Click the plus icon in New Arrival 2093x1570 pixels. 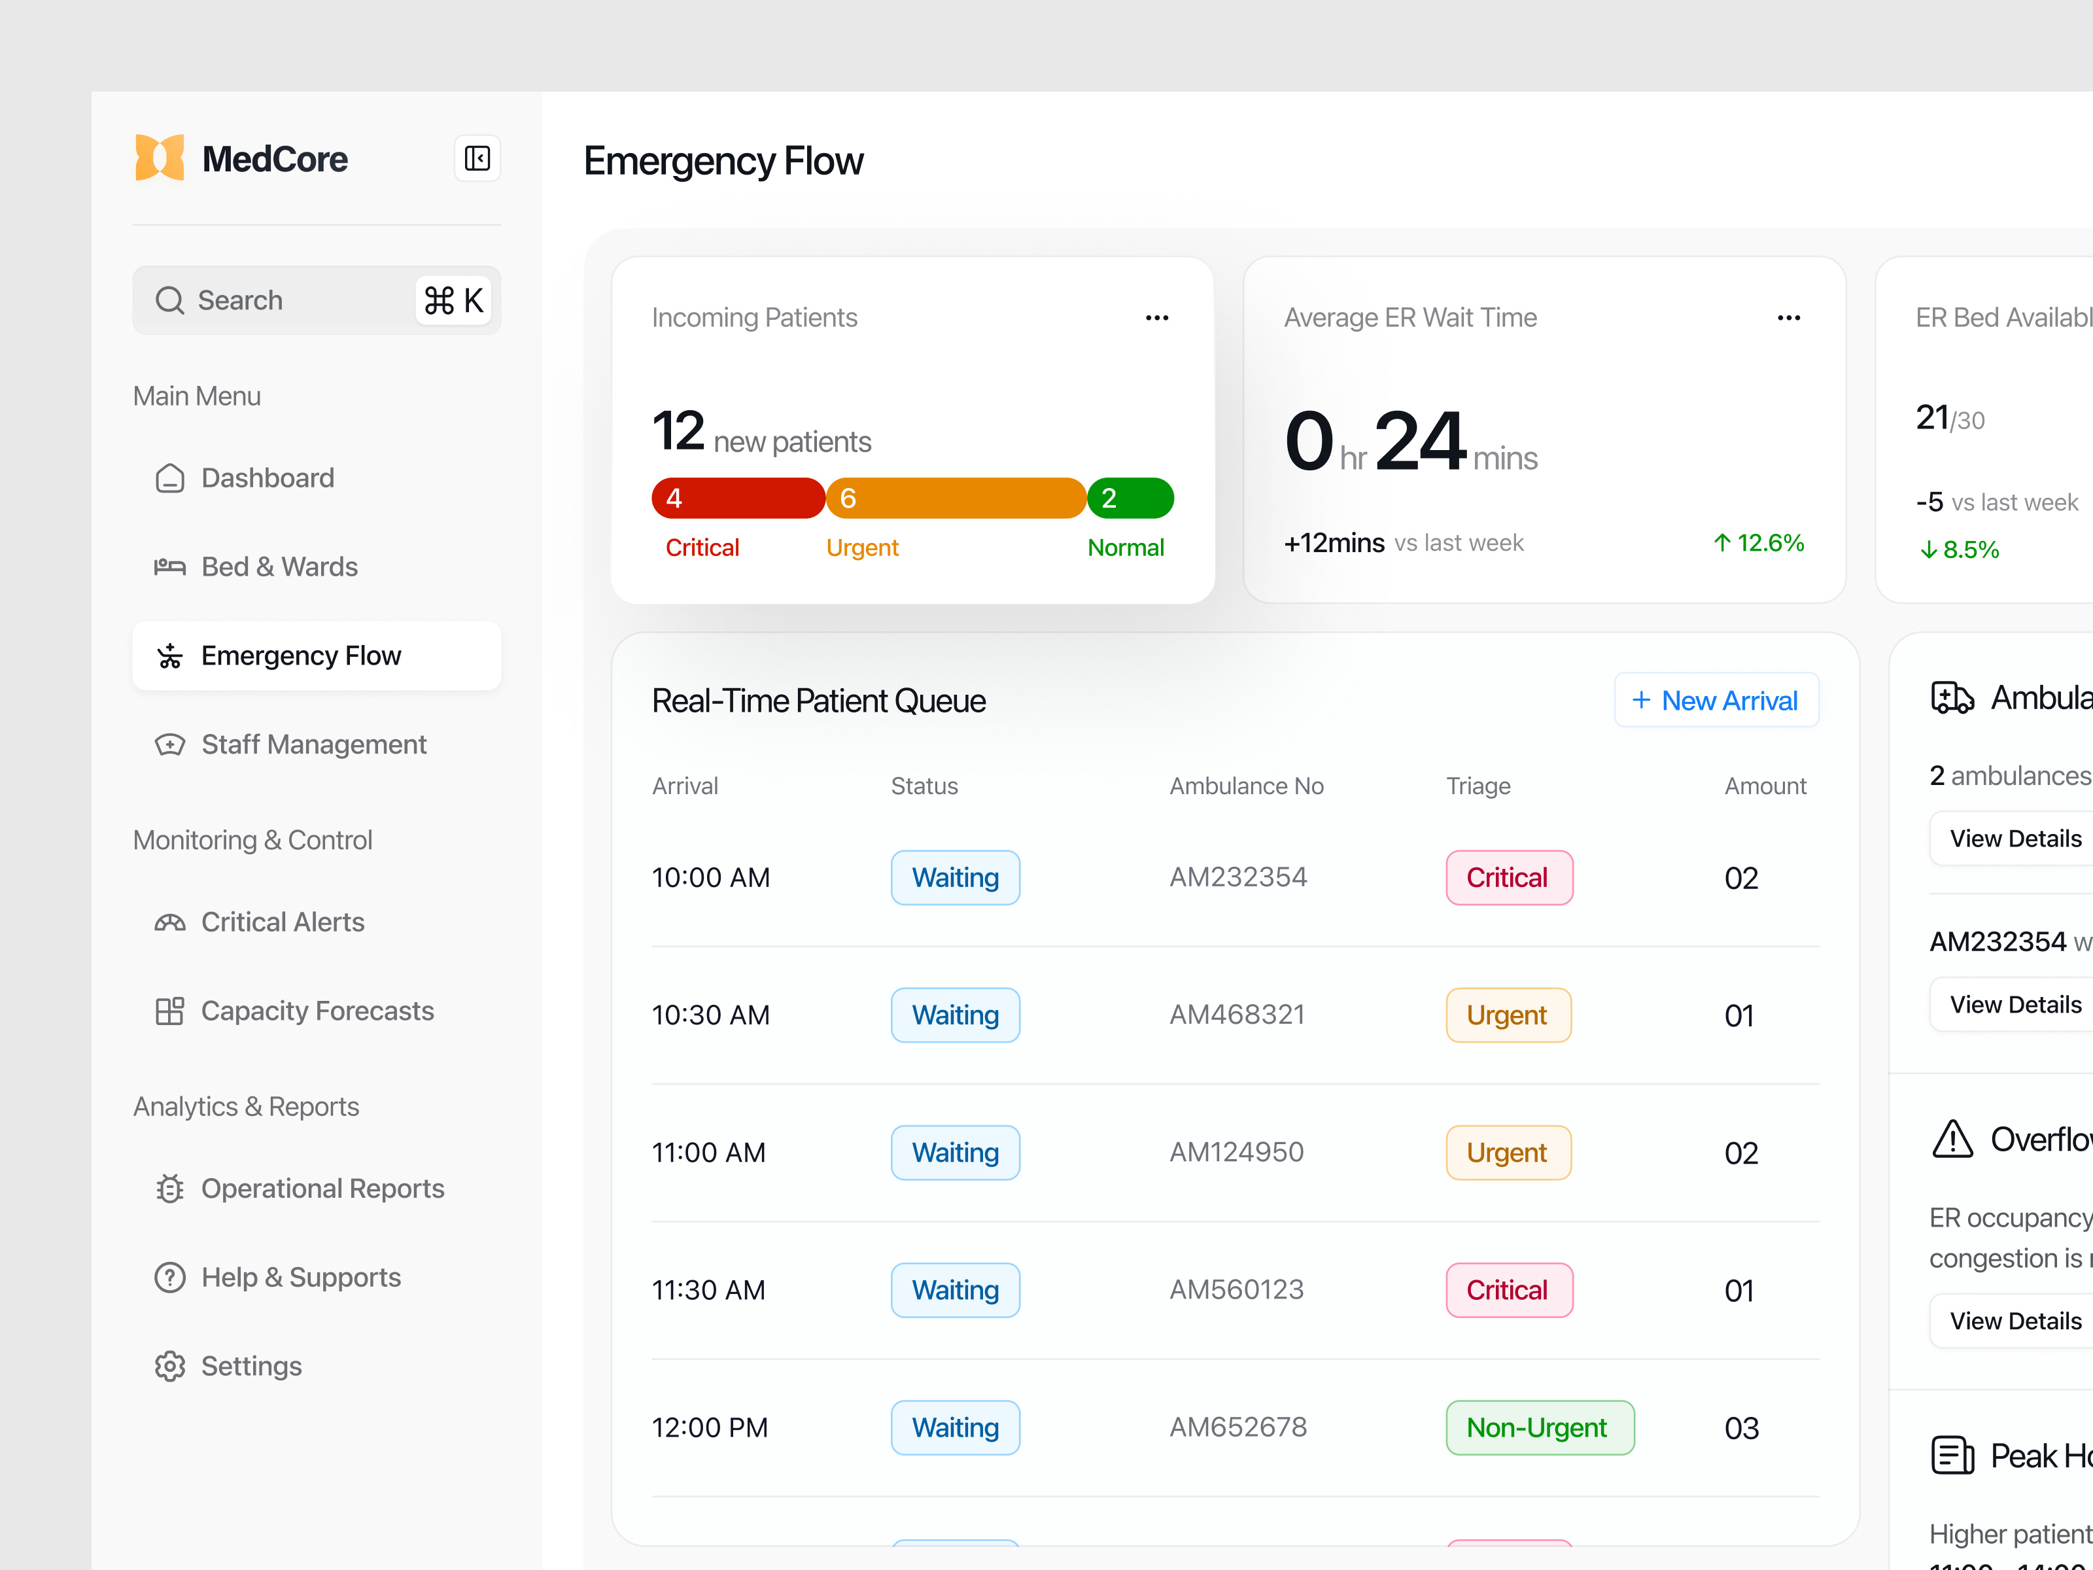pos(1642,701)
